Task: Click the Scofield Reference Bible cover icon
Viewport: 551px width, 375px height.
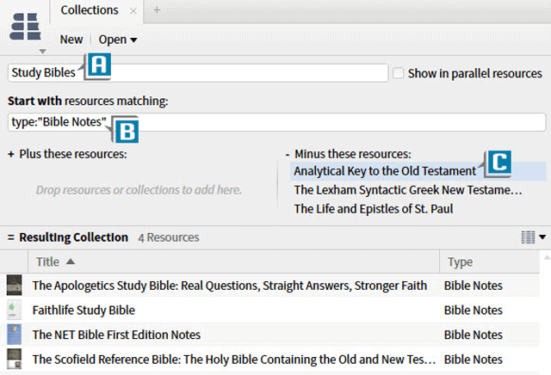Action: click(x=14, y=359)
